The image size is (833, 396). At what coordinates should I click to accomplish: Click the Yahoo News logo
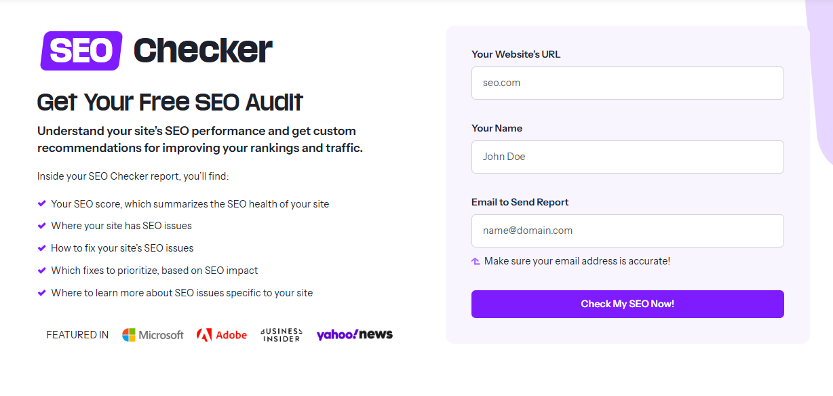(x=354, y=334)
